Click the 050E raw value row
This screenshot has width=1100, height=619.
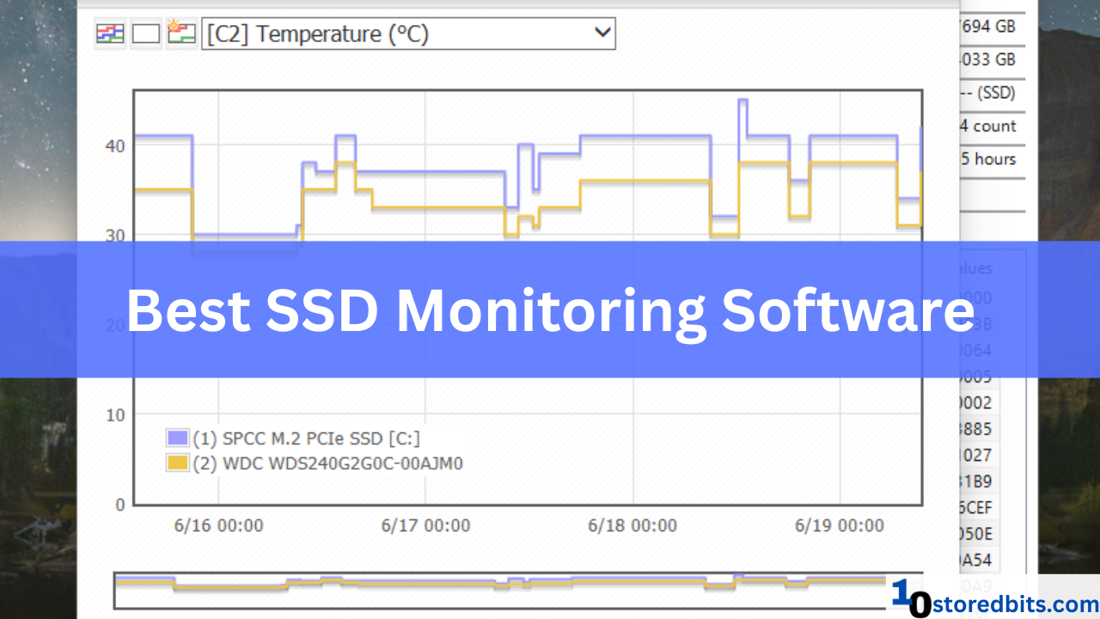click(x=976, y=534)
